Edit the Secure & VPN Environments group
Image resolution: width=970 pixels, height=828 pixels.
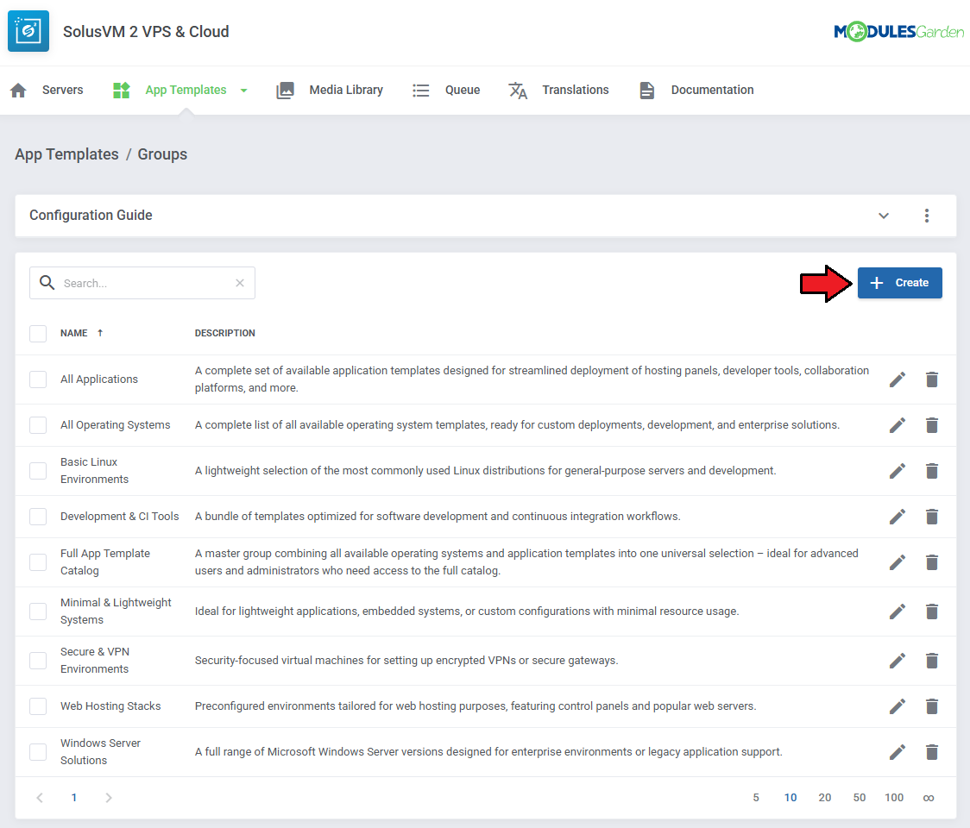coord(898,661)
